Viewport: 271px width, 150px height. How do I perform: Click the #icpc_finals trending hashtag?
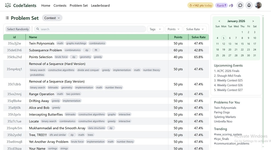coord(221,139)
